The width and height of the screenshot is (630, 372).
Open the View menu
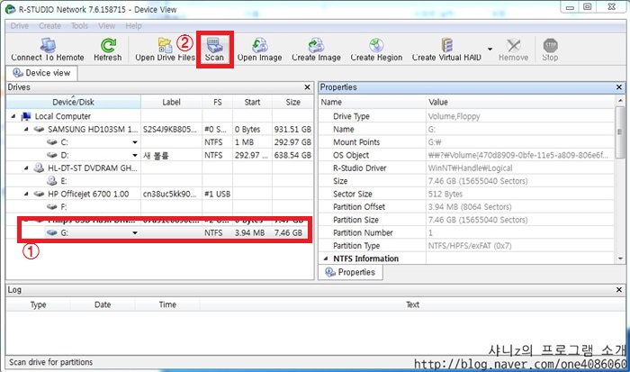pyautogui.click(x=106, y=26)
